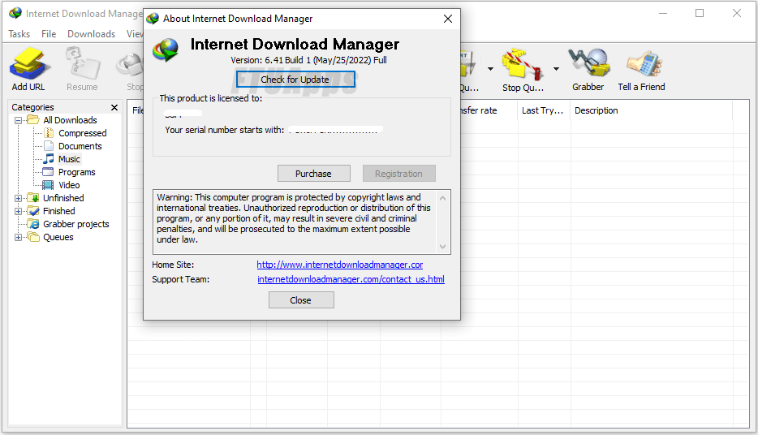758x435 pixels.
Task: Select the All Downloads tree label
Action: coord(70,120)
